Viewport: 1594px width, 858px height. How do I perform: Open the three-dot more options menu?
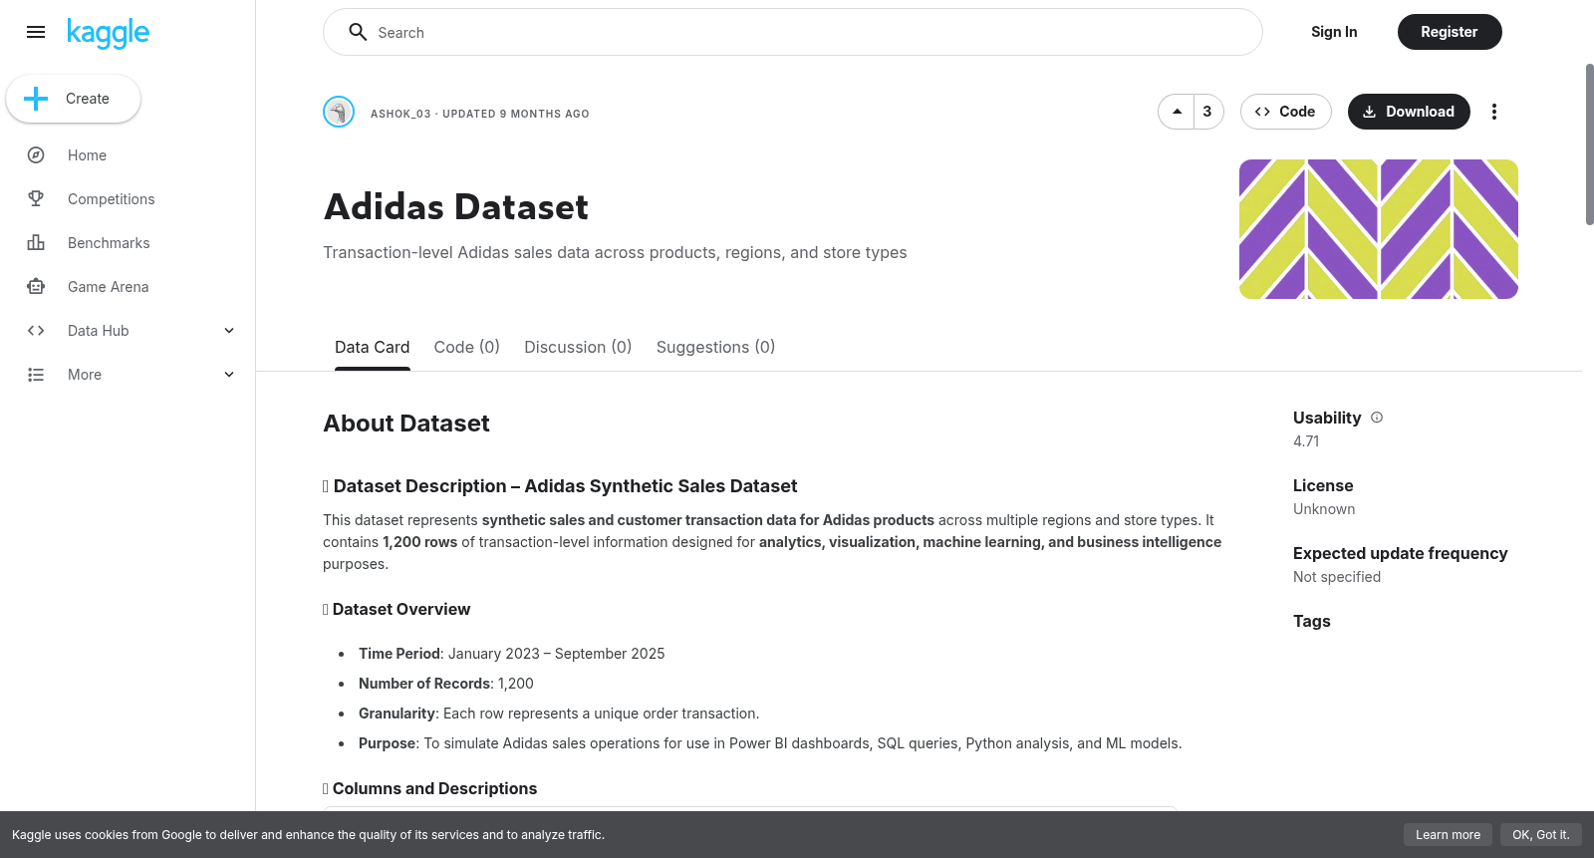[x=1493, y=112]
